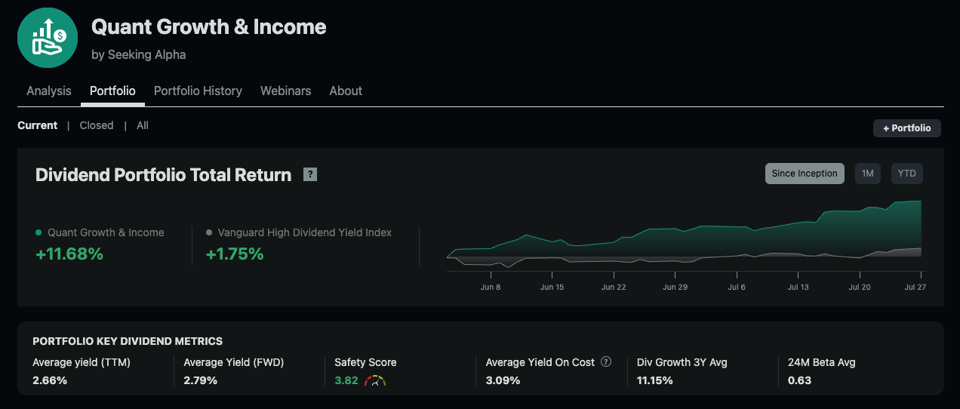Click the Vanguard High Dividend Yield Index legend
The image size is (960, 409).
(299, 232)
